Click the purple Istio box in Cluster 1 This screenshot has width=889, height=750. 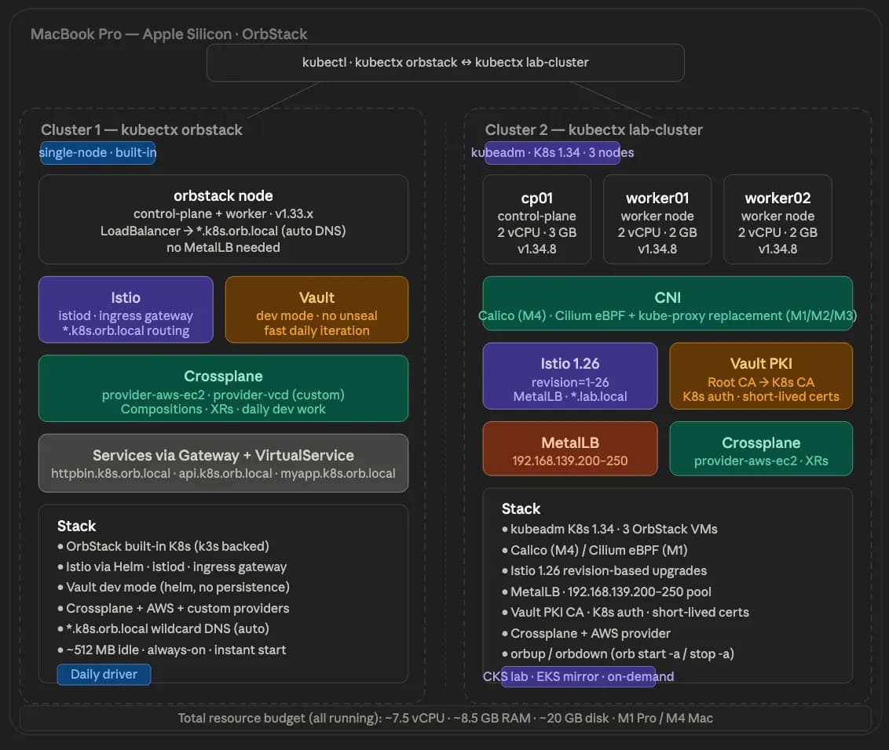126,310
